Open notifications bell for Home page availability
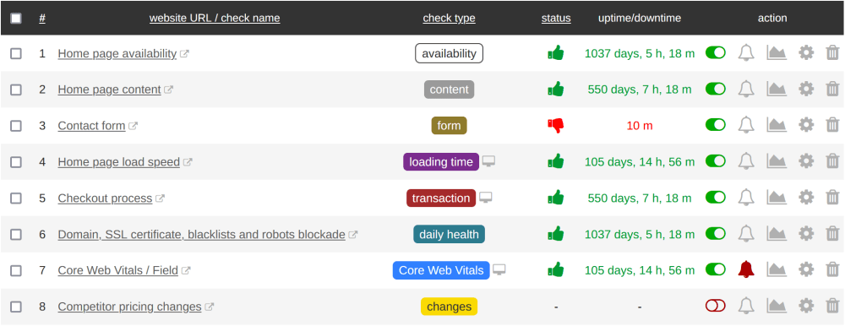Image resolution: width=845 pixels, height=326 pixels. (x=746, y=53)
